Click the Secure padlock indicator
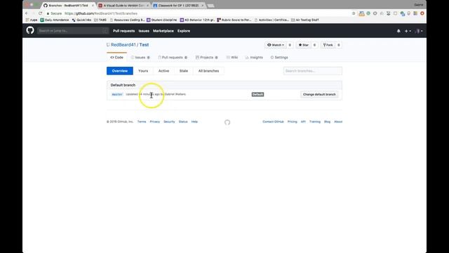 click(54, 13)
